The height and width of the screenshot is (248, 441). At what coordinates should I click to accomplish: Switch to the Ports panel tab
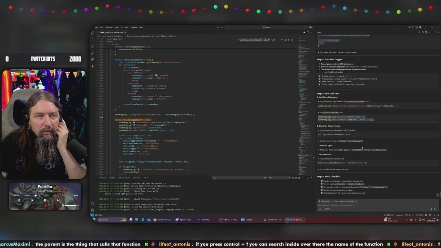146,178
